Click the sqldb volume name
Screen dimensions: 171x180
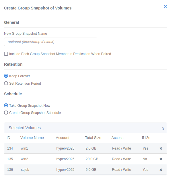pyautogui.click(x=25, y=170)
